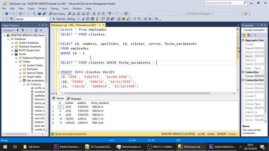Collapse the Databases tree node

tap(8, 39)
